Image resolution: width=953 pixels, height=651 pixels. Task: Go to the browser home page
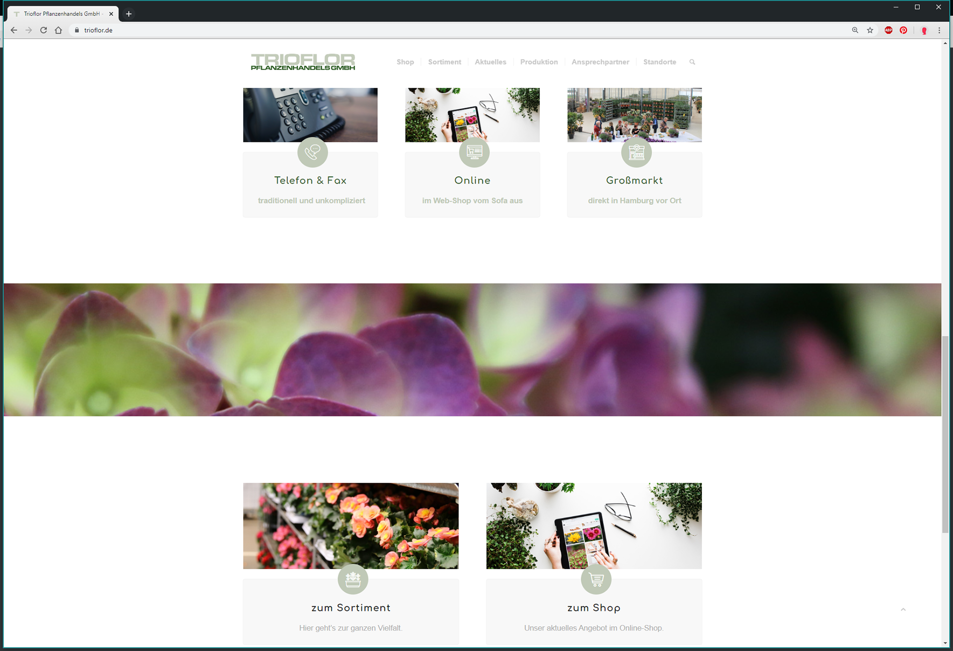59,30
